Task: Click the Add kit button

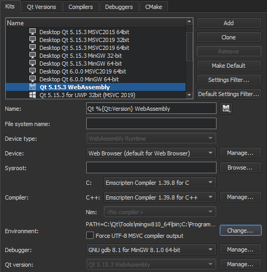Action: [229, 23]
